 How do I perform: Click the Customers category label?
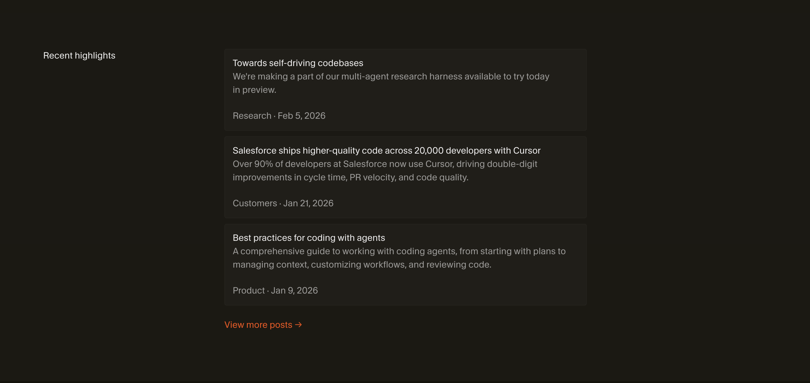pos(254,203)
